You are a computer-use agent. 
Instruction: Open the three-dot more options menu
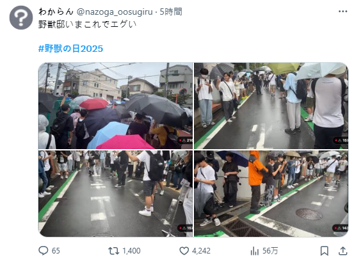click(342, 12)
